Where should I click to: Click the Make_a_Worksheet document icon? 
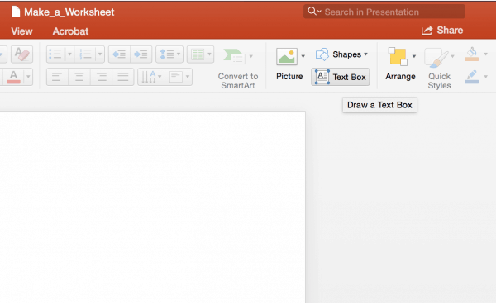coord(16,12)
